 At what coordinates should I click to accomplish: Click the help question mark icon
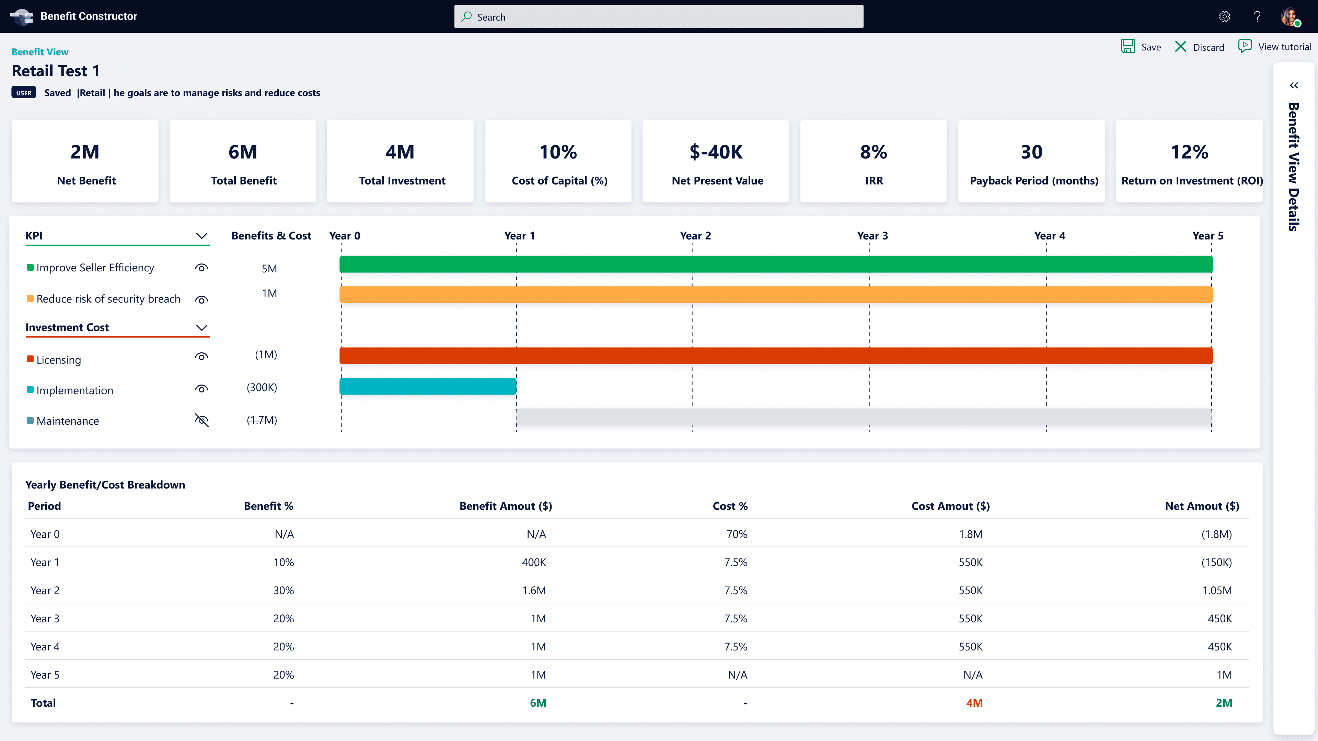[1257, 16]
